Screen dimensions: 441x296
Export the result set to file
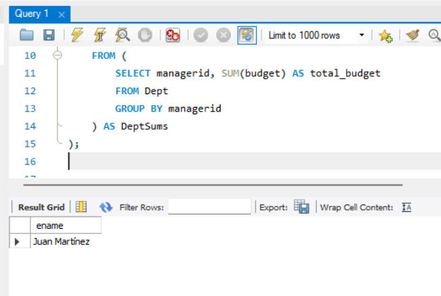301,207
